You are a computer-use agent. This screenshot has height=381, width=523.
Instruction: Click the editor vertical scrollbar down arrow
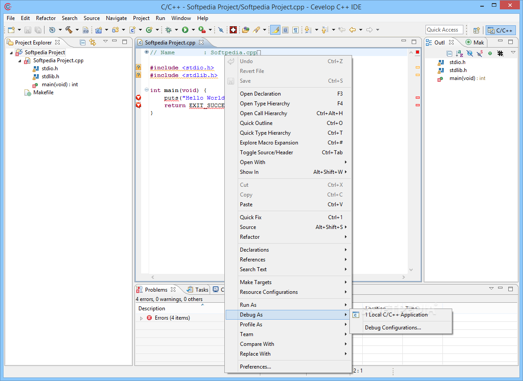coord(411,270)
